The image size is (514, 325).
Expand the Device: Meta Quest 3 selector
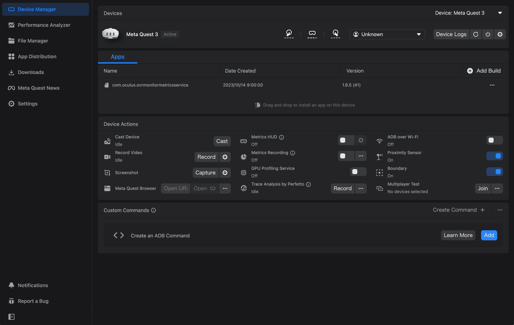click(x=469, y=13)
